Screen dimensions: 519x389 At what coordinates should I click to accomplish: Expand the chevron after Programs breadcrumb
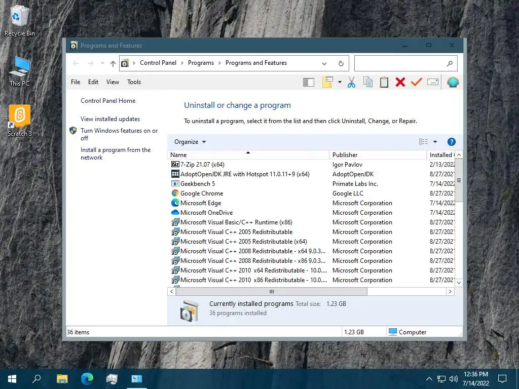coord(219,63)
